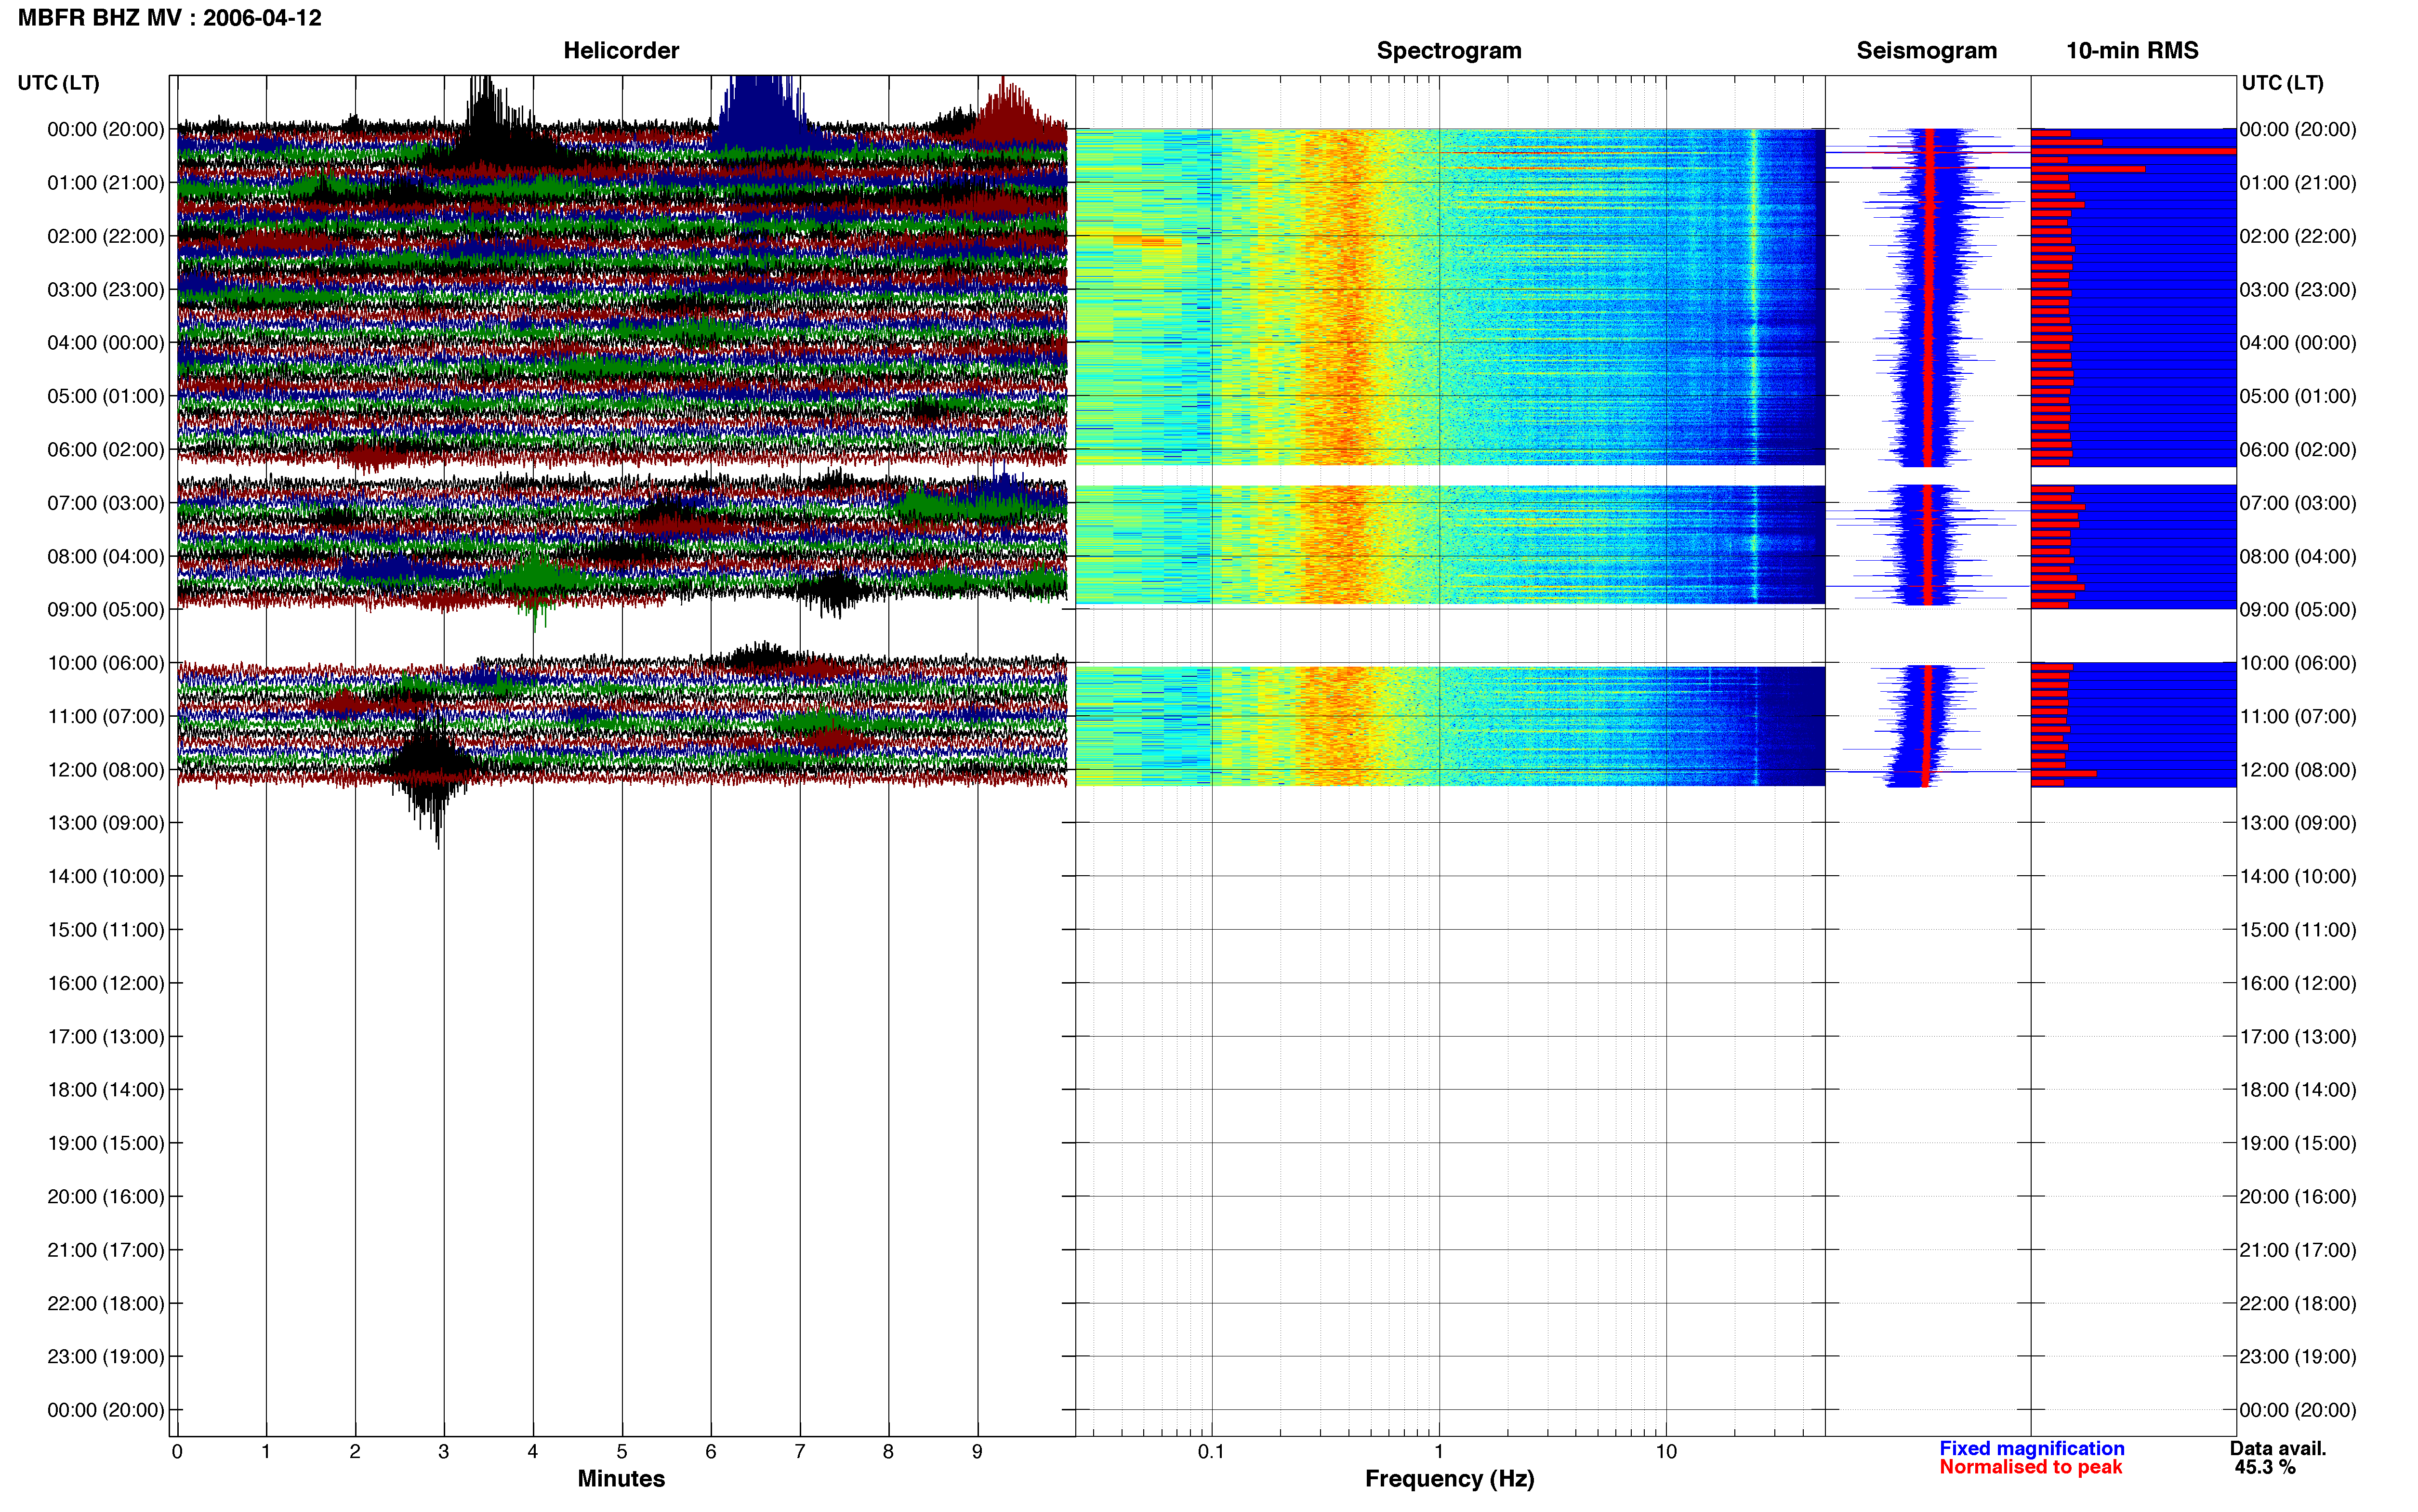2418x1512 pixels.
Task: Click right-side time label '01:00 (21:00)'
Action: (2297, 183)
